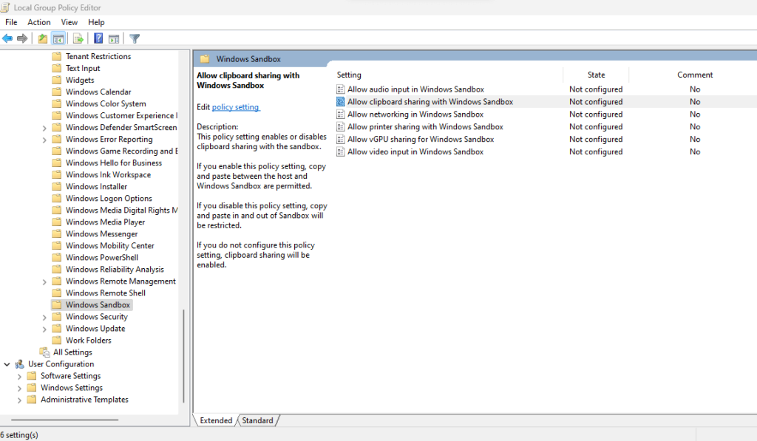Select Windows Calendar in tree
Image resolution: width=757 pixels, height=441 pixels.
click(x=98, y=92)
